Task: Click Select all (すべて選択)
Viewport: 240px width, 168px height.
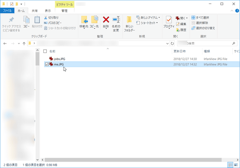Action: pos(200,18)
